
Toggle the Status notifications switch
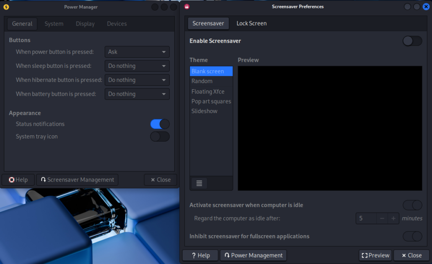160,124
